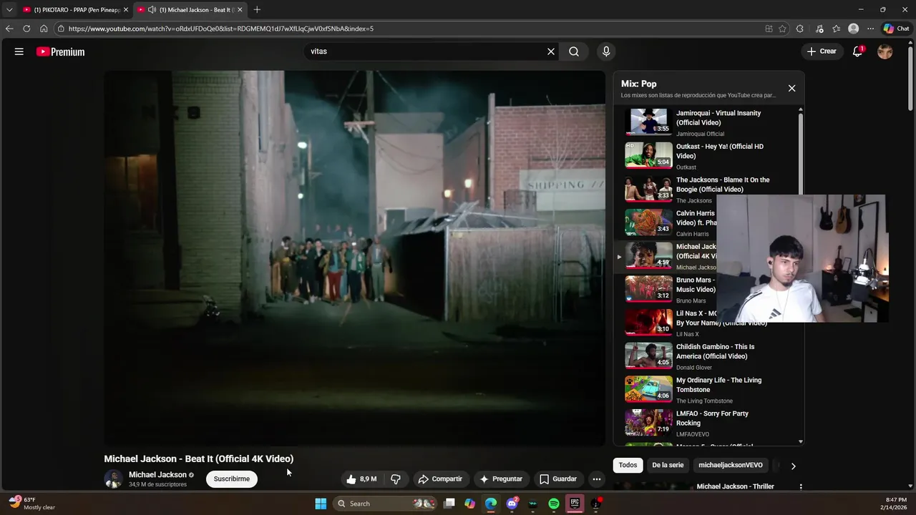Open Spotify from the taskbar

click(554, 504)
